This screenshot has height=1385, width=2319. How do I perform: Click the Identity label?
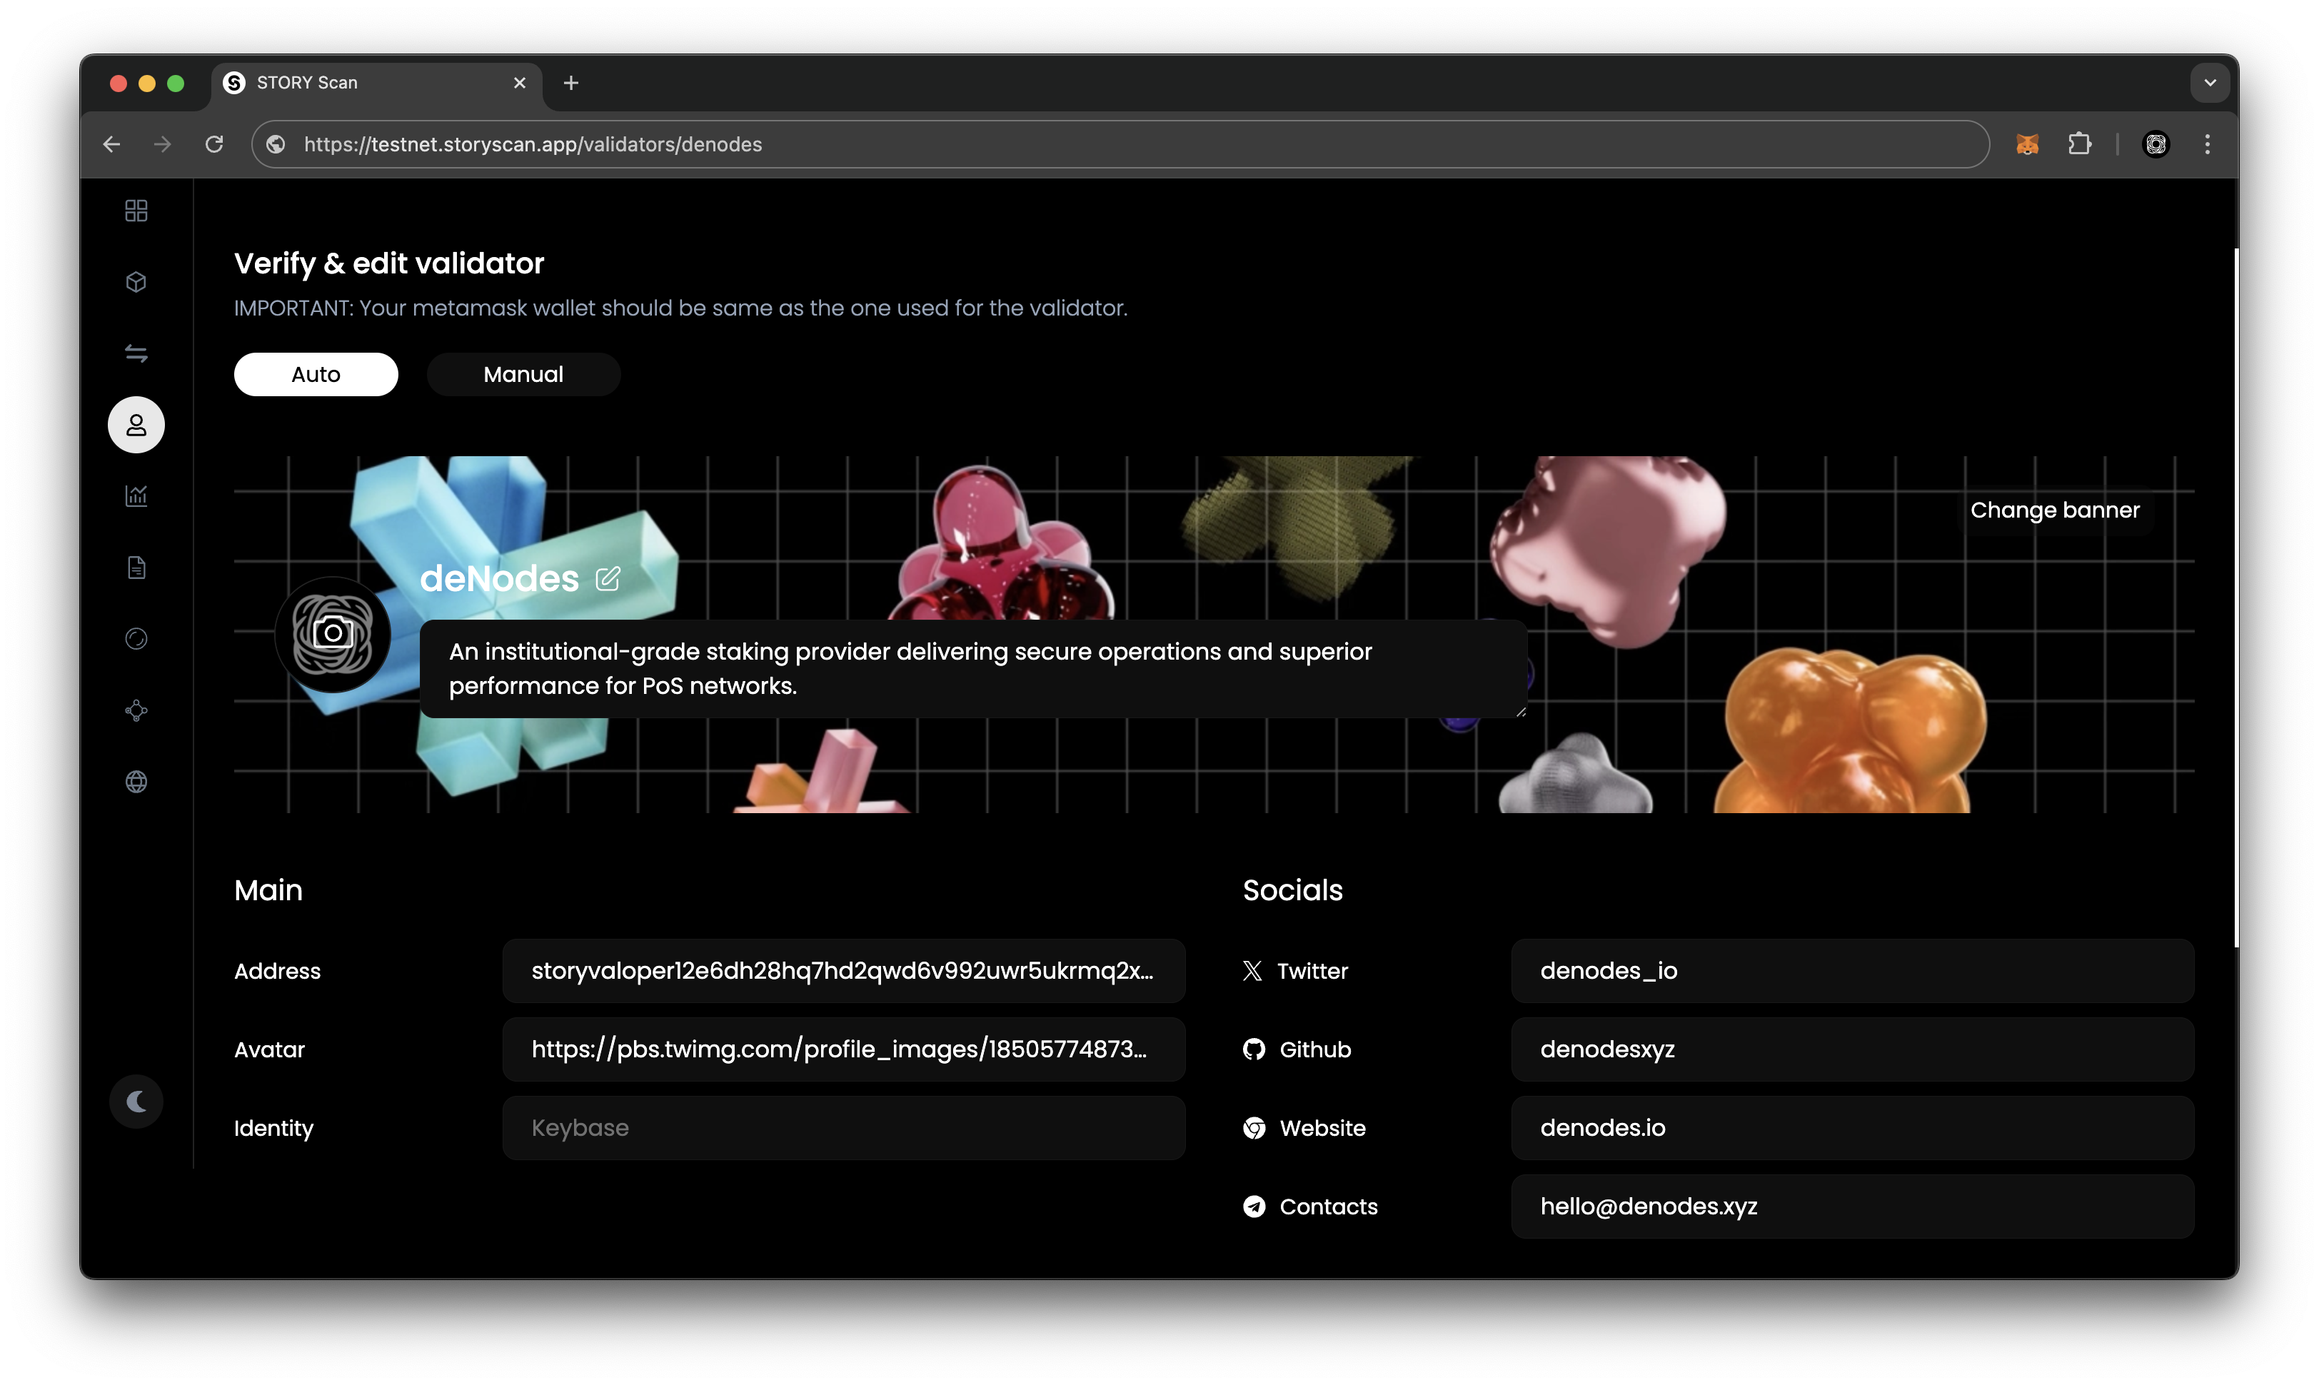(x=273, y=1128)
